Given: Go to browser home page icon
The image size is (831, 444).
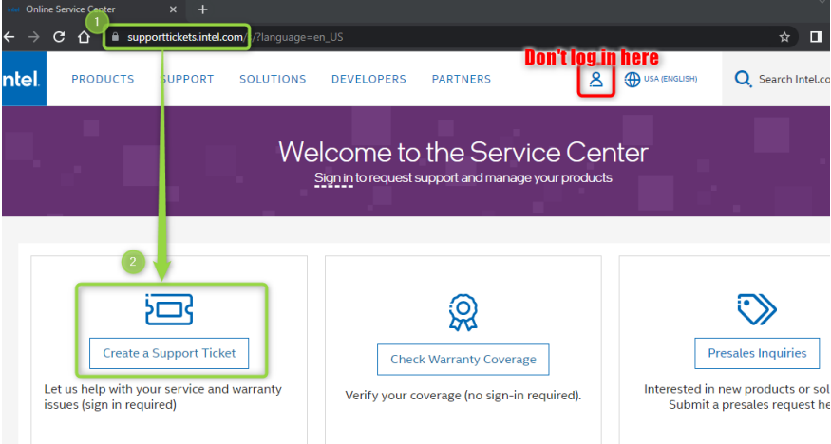Looking at the screenshot, I should [84, 37].
